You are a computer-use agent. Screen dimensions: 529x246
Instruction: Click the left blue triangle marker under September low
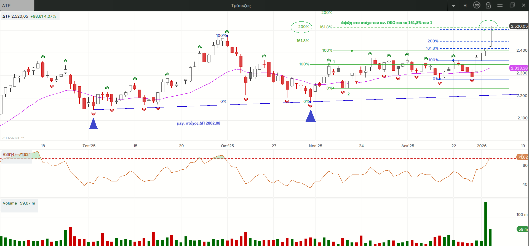point(93,124)
